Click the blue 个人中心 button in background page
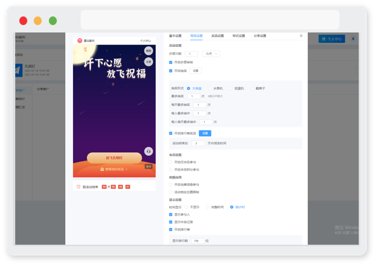The width and height of the screenshot is (376, 264). pos(332,39)
